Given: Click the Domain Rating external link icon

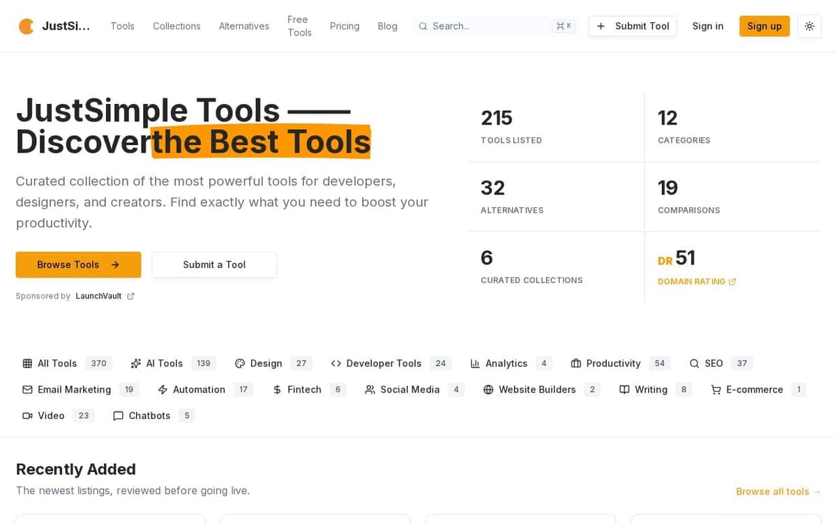Looking at the screenshot, I should [x=732, y=282].
